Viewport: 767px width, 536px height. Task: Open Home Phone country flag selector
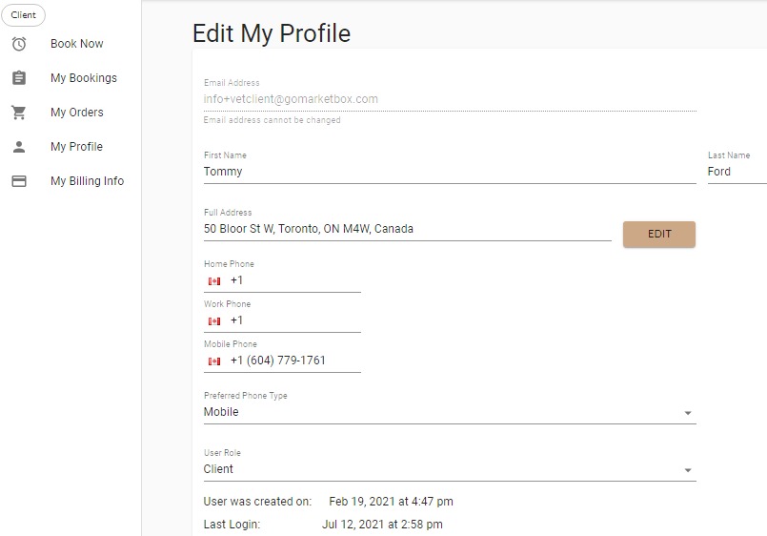pyautogui.click(x=214, y=281)
